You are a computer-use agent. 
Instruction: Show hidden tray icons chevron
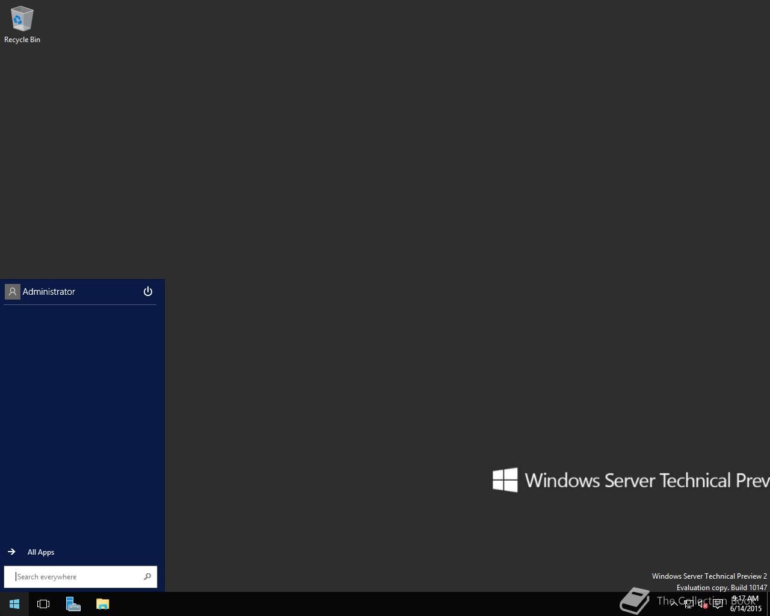pos(674,604)
